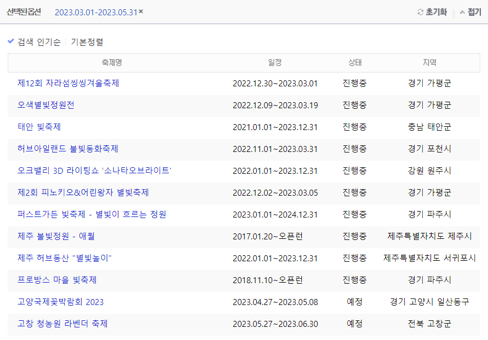Image resolution: width=488 pixels, height=340 pixels.
Task: Click the region 충남 태안군
Action: pos(429,127)
